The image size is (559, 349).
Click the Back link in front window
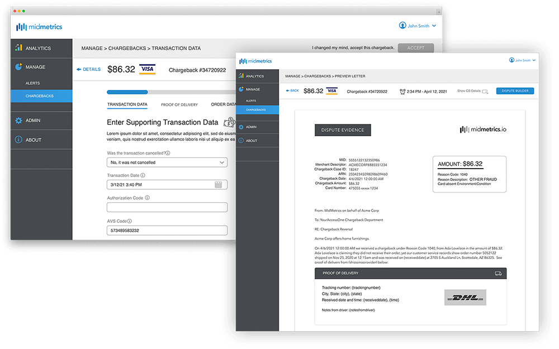point(292,91)
